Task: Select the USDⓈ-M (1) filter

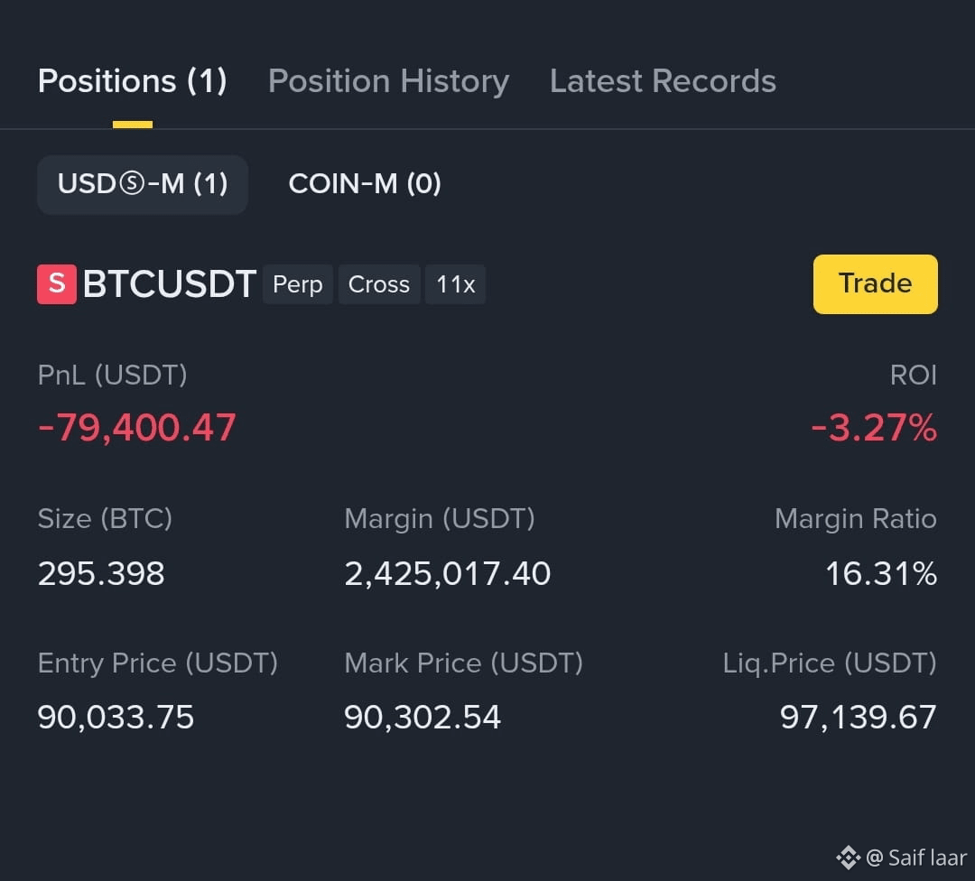Action: click(143, 184)
